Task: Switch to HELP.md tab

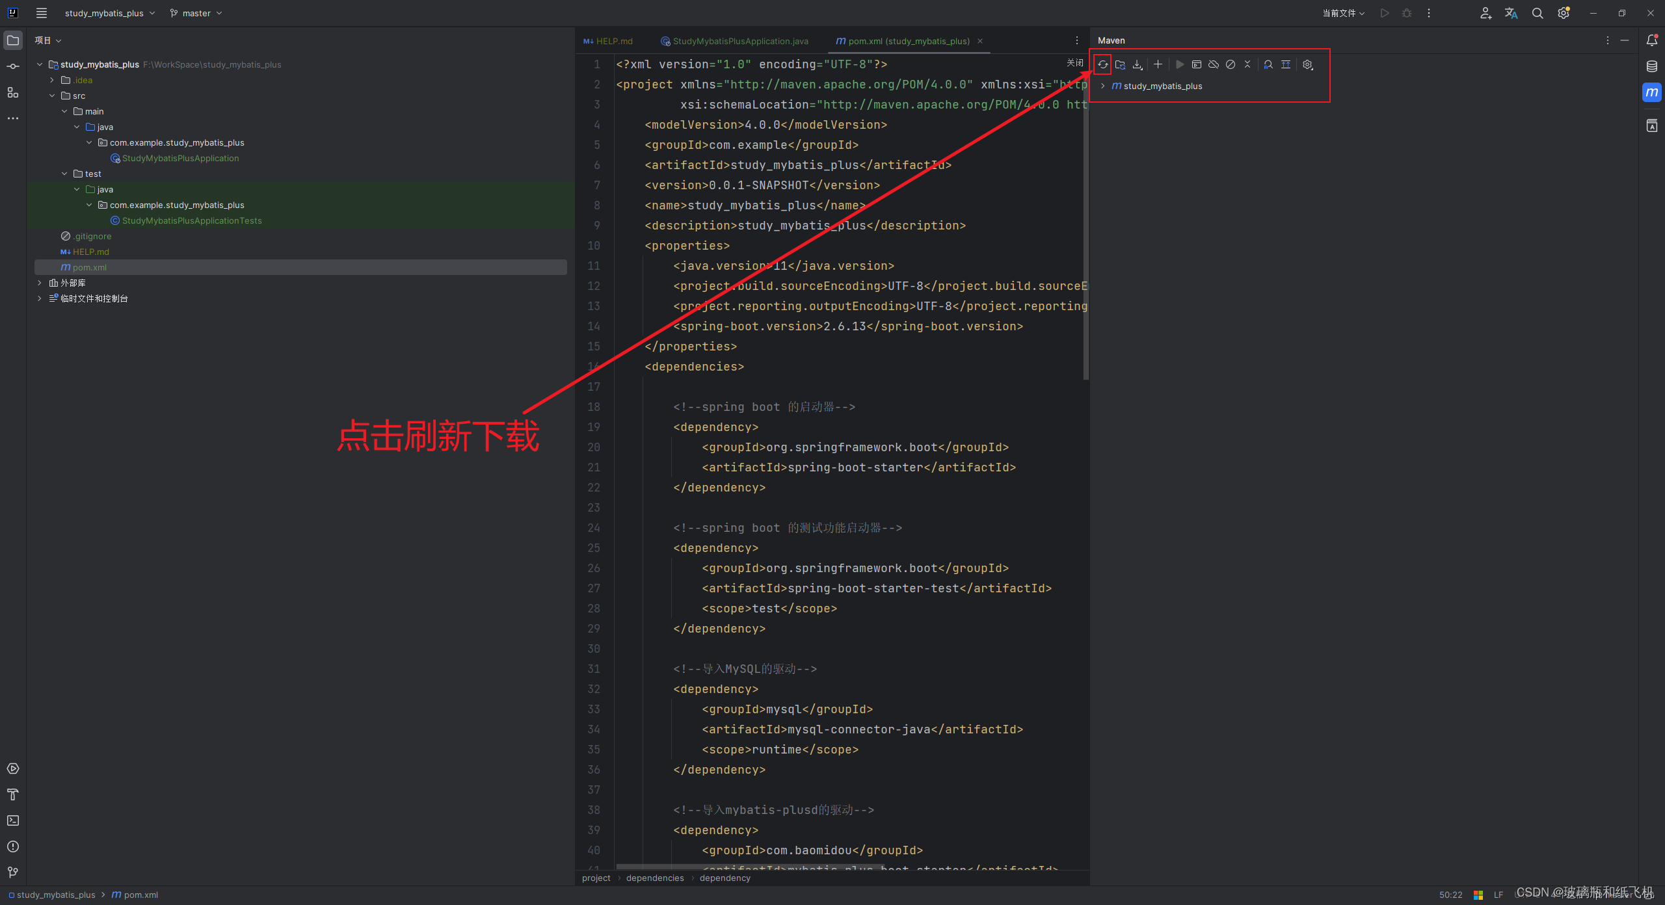Action: pos(608,41)
